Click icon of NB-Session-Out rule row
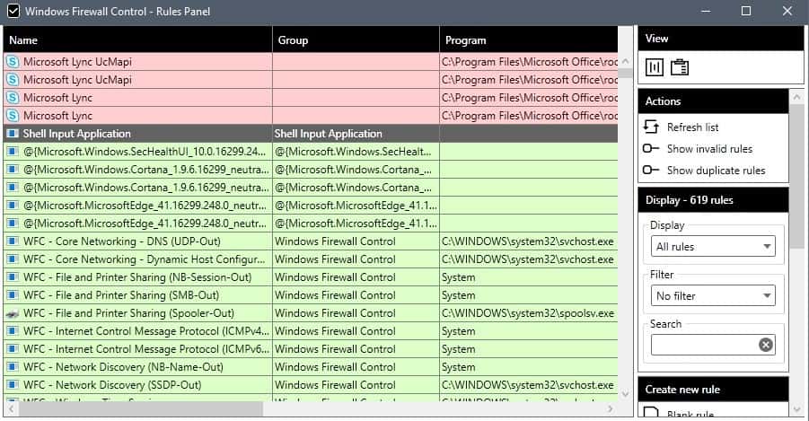 click(13, 277)
